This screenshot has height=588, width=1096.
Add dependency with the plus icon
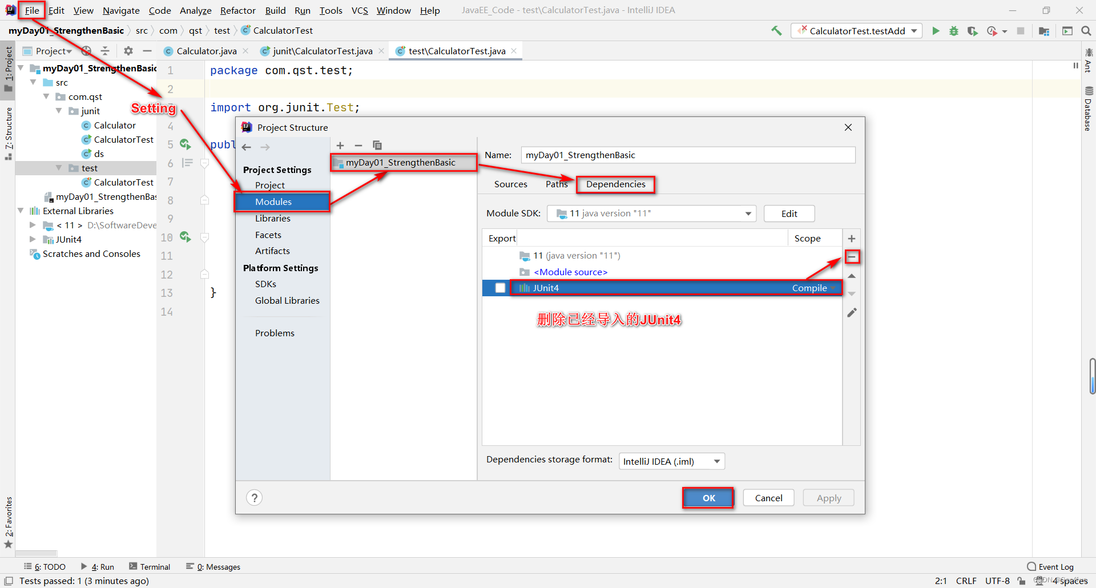click(852, 239)
